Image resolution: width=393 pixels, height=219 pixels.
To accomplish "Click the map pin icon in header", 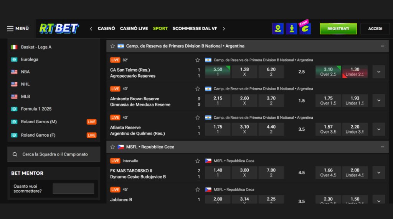I will tap(278, 29).
